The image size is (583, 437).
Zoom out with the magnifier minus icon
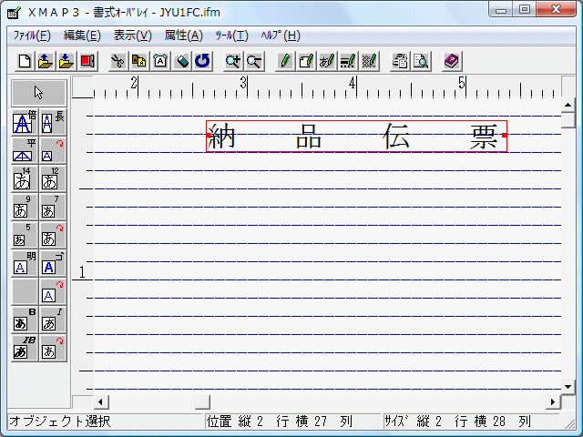click(x=254, y=61)
